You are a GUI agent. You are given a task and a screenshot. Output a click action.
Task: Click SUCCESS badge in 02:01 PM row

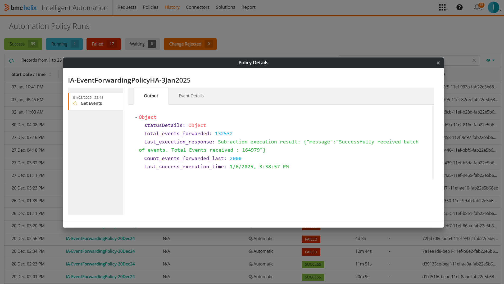pos(313,277)
